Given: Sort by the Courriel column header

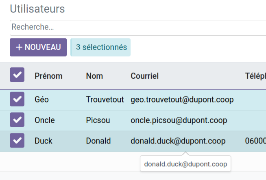Looking at the screenshot, I should tap(144, 76).
